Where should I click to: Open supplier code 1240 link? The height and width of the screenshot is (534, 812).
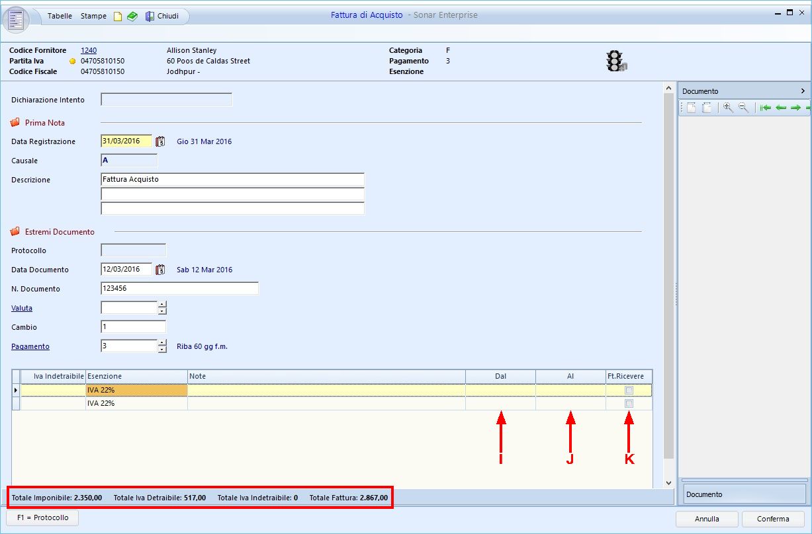click(89, 50)
